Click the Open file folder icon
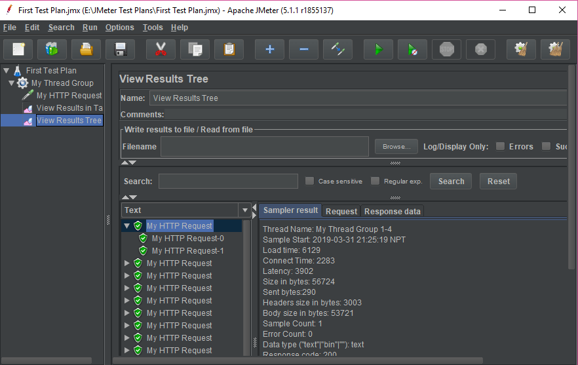The image size is (578, 365). tap(86, 49)
